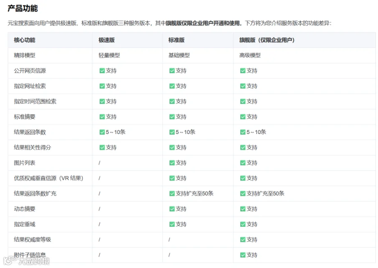The image size is (378, 268).
Task: Click the 结果相关性得分 check icon in 旗舰版 column
Action: (243, 147)
